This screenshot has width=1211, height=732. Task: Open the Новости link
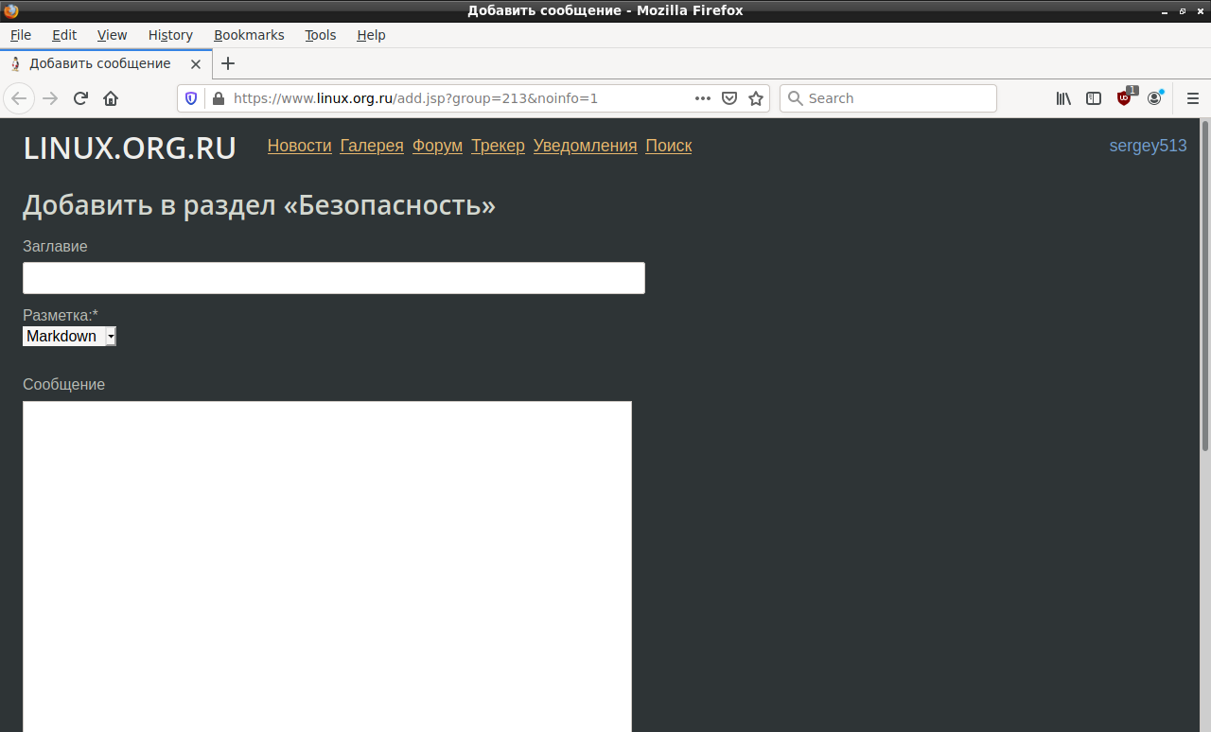pos(299,146)
